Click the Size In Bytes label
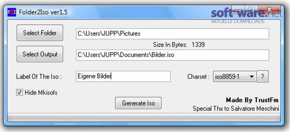Viewport: 290px width, 132px height. [170, 45]
